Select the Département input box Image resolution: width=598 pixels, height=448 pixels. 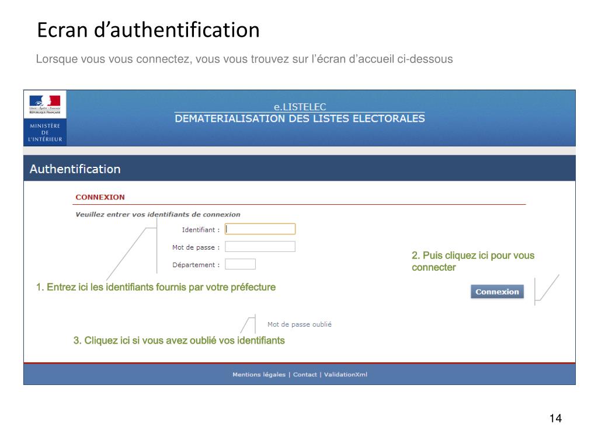240,264
